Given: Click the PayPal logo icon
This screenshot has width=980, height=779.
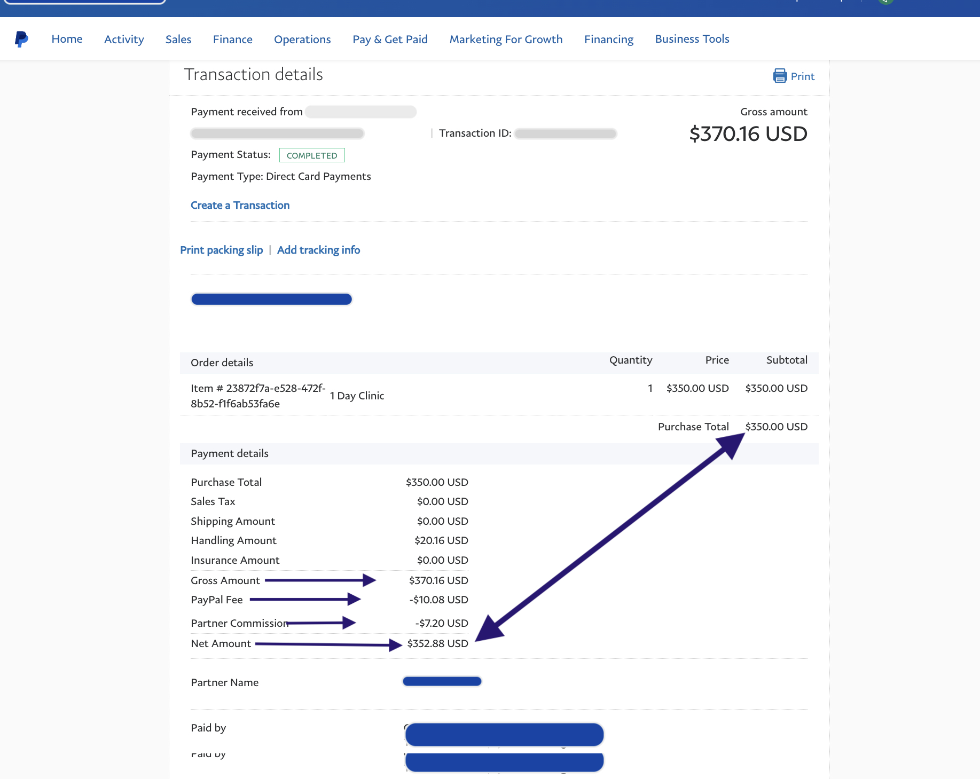Looking at the screenshot, I should [x=21, y=39].
